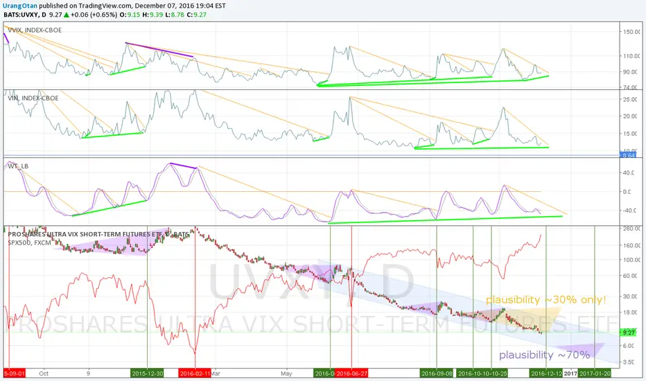Click the Oct label on time axis
This screenshot has width=646, height=381.
click(x=44, y=373)
